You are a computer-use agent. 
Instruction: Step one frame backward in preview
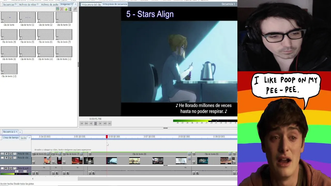(x=91, y=123)
